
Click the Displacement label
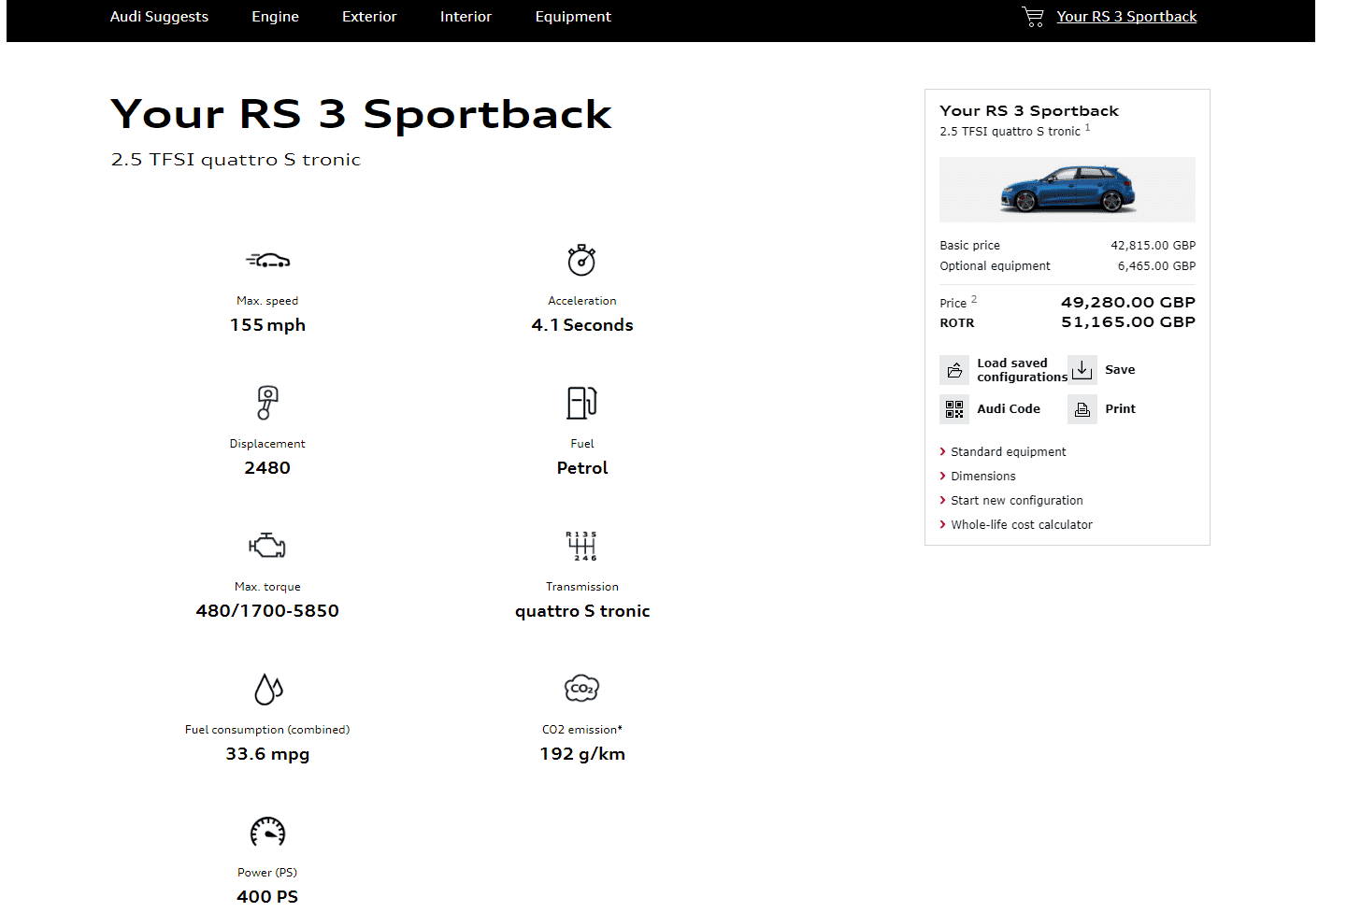pyautogui.click(x=267, y=444)
